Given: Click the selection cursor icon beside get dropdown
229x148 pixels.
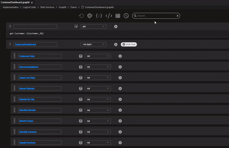Looking at the screenshot, I should [x=76, y=27].
